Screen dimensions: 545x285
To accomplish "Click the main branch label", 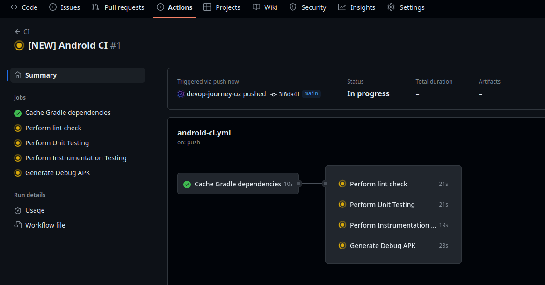I will 311,94.
